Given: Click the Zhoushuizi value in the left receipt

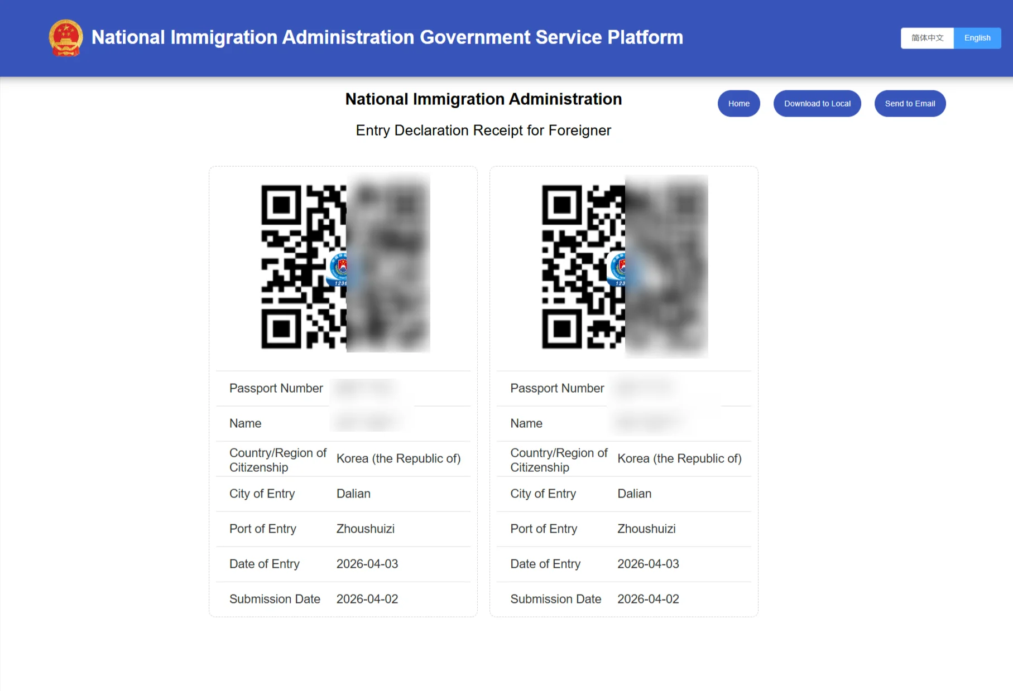Looking at the screenshot, I should 366,529.
